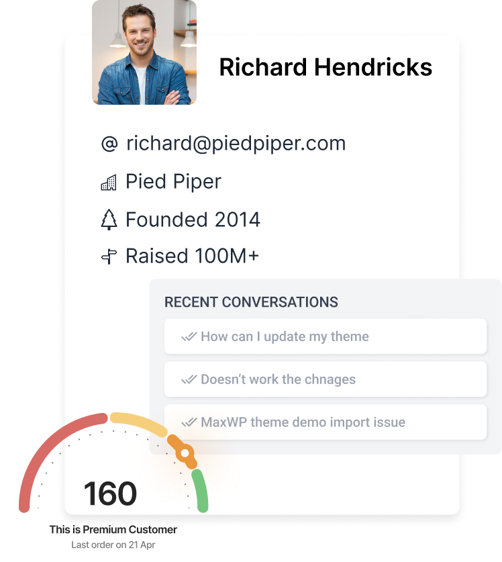Viewport: 502px width, 562px height.
Task: Click the @ email icon
Action: tap(109, 144)
